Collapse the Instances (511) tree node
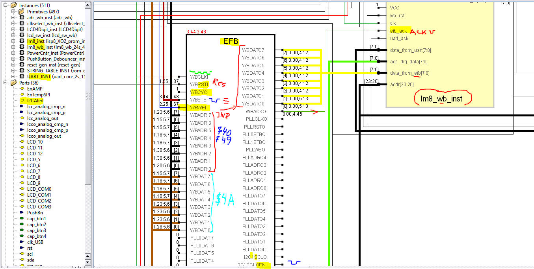The height and width of the screenshot is (269, 534). coord(6,6)
